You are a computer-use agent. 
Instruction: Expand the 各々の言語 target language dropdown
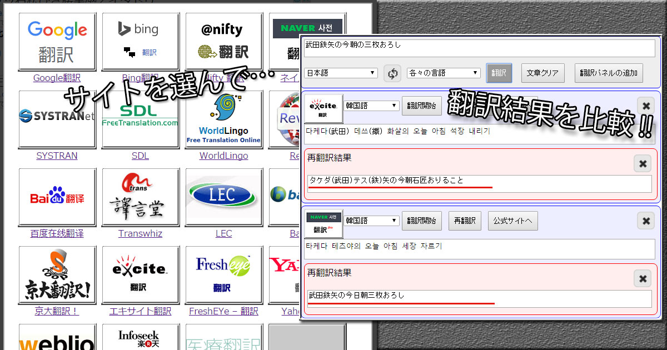point(444,73)
